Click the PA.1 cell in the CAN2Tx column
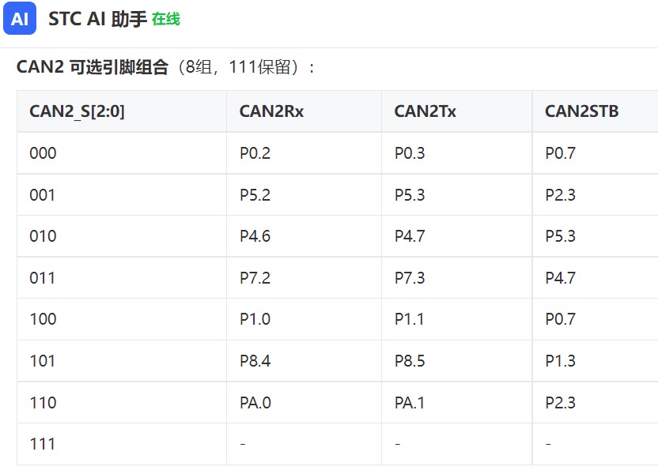The image size is (658, 474). [x=410, y=403]
